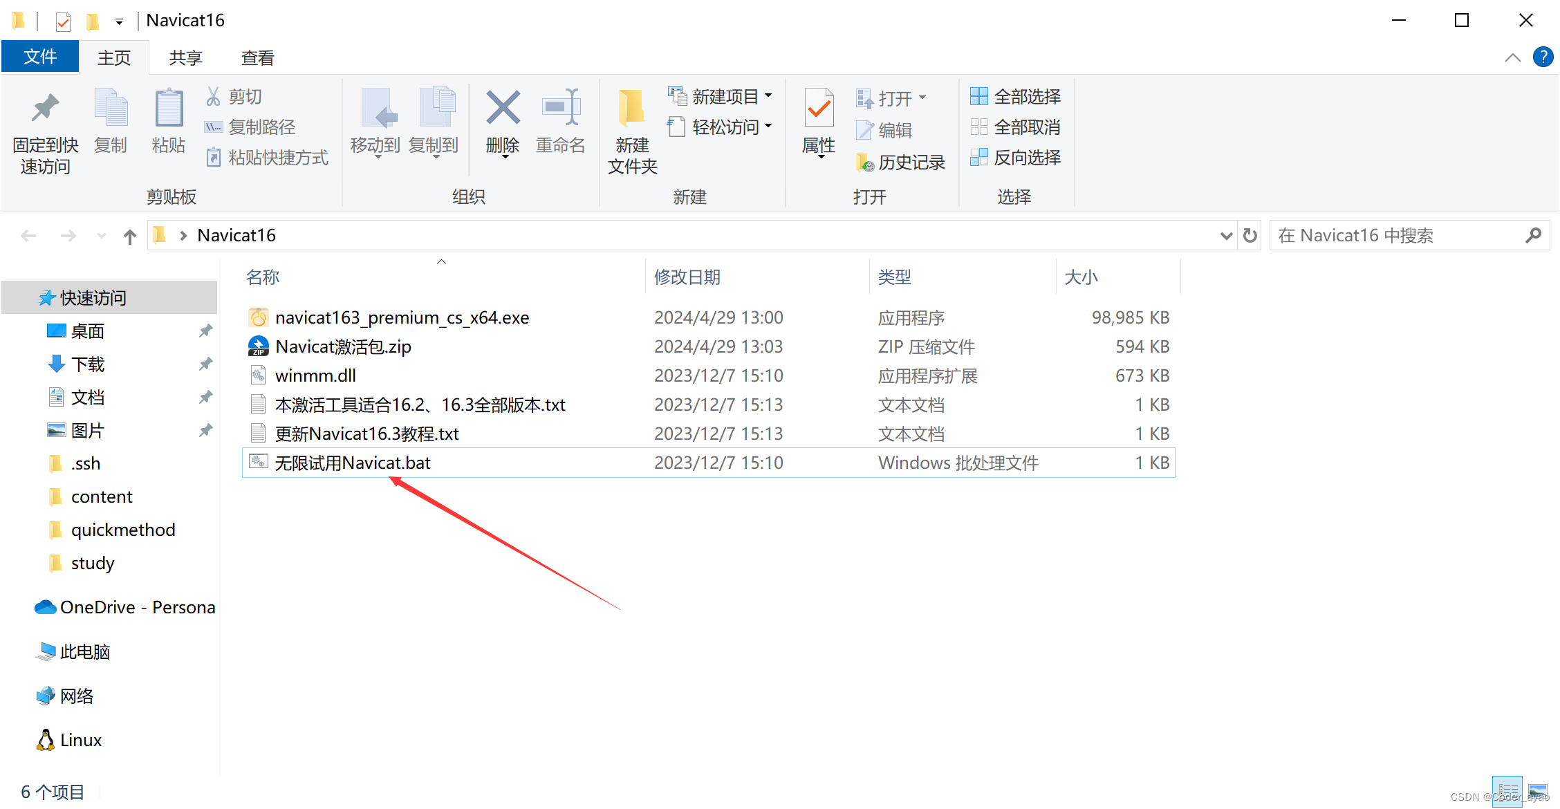Open Pictures (图片) in the sidebar

pyautogui.click(x=109, y=431)
